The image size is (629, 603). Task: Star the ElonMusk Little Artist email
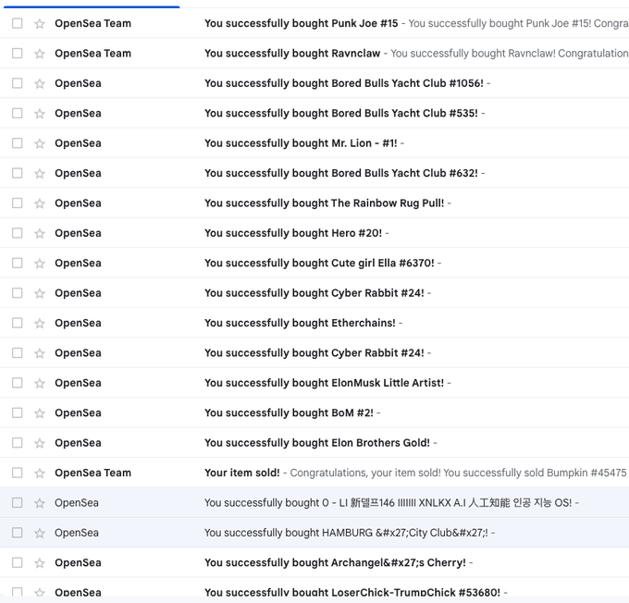39,383
